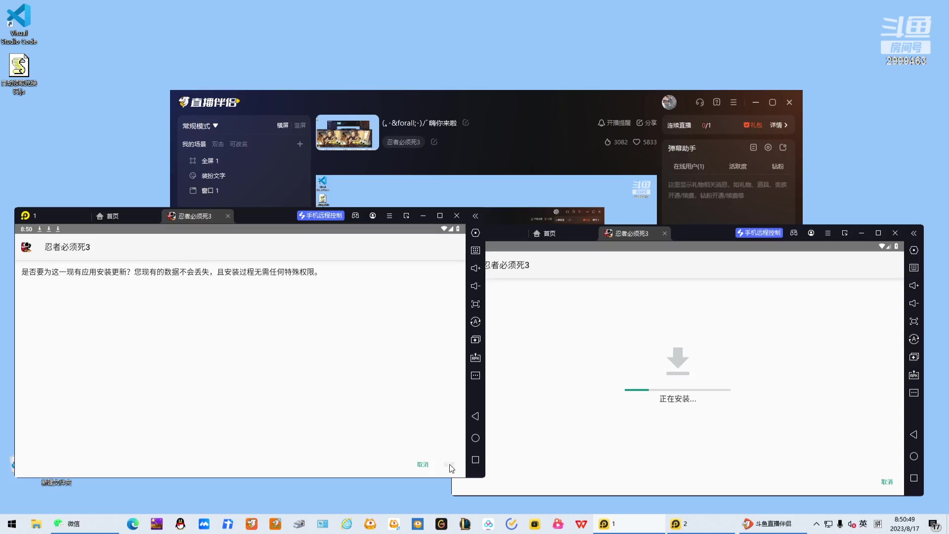Collapse emulator 1 sidebar with double-arrow
The image size is (949, 534).
[x=475, y=216]
